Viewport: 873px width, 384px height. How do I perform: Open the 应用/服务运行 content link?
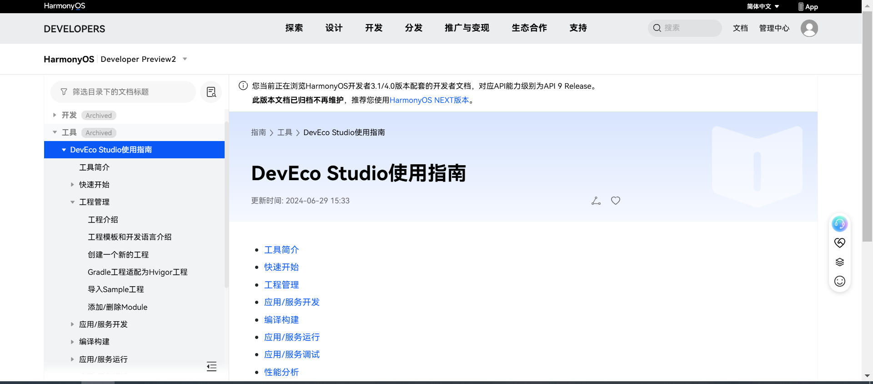292,337
